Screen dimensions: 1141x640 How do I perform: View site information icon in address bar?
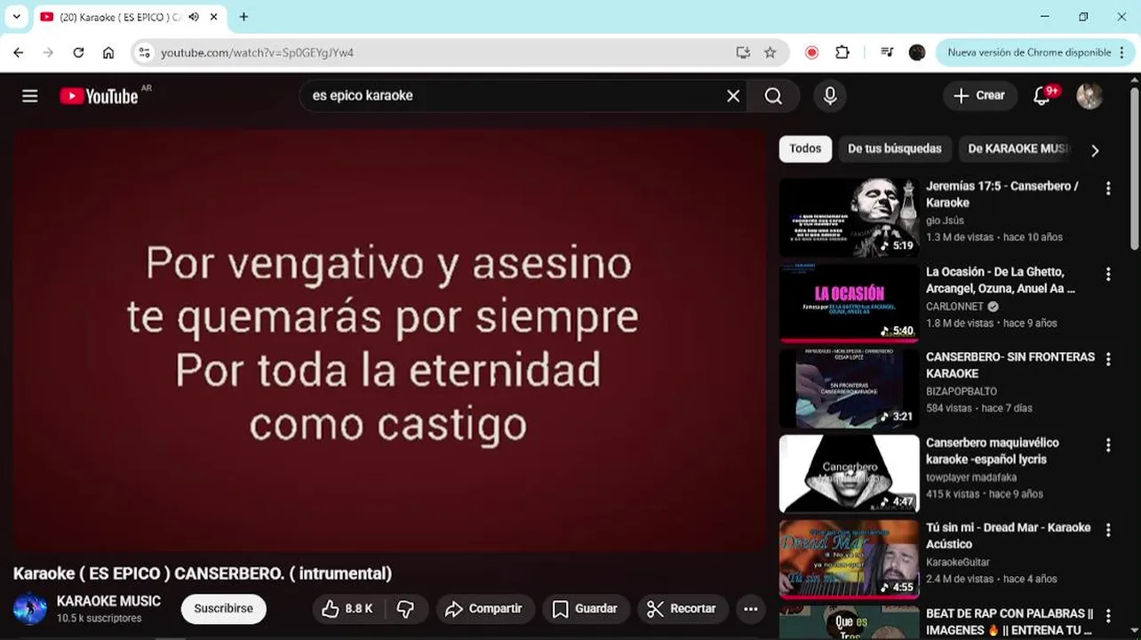[145, 52]
